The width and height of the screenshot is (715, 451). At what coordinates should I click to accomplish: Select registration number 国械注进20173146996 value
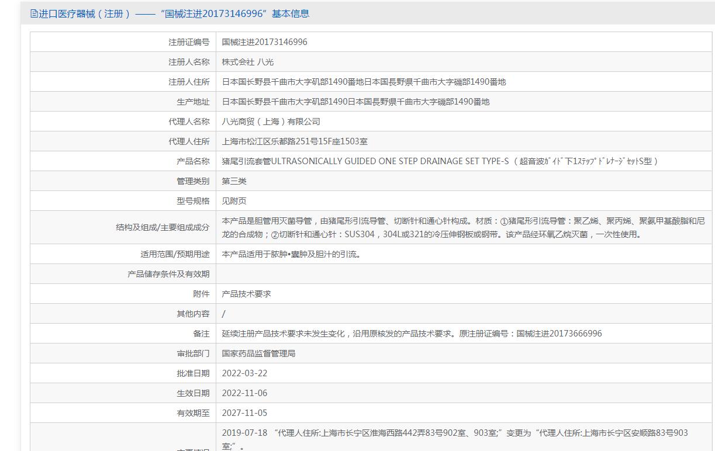coord(264,42)
